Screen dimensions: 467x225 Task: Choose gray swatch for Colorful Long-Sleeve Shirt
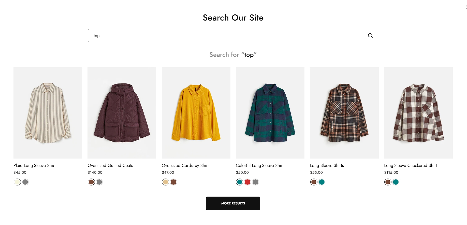pyautogui.click(x=256, y=182)
